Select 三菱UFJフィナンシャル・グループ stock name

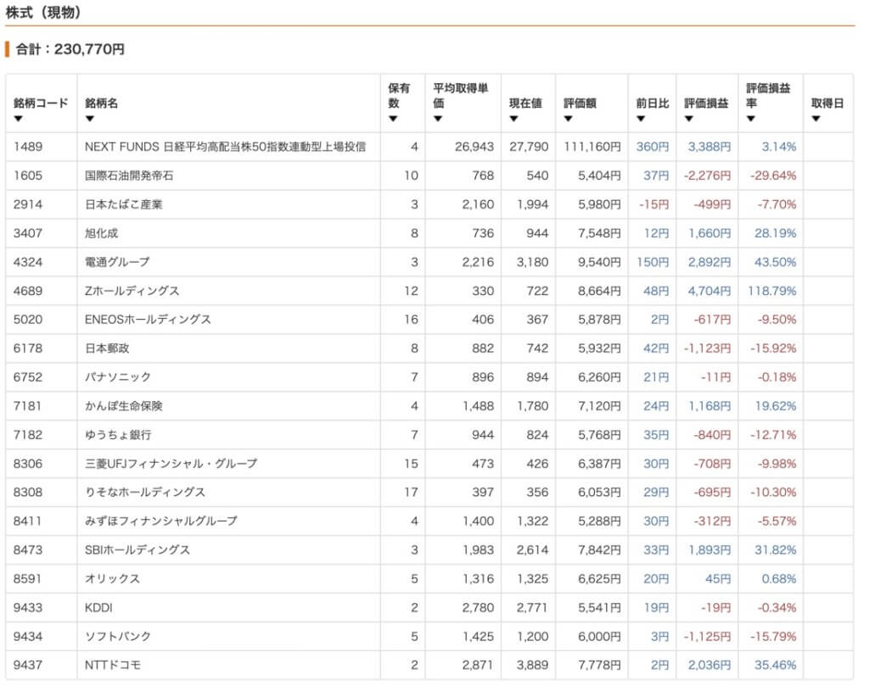[171, 464]
